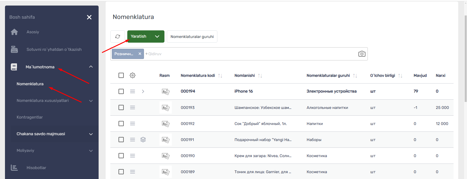Open row menu for item 000189
Screen dimensions: 467x179
coord(133,172)
